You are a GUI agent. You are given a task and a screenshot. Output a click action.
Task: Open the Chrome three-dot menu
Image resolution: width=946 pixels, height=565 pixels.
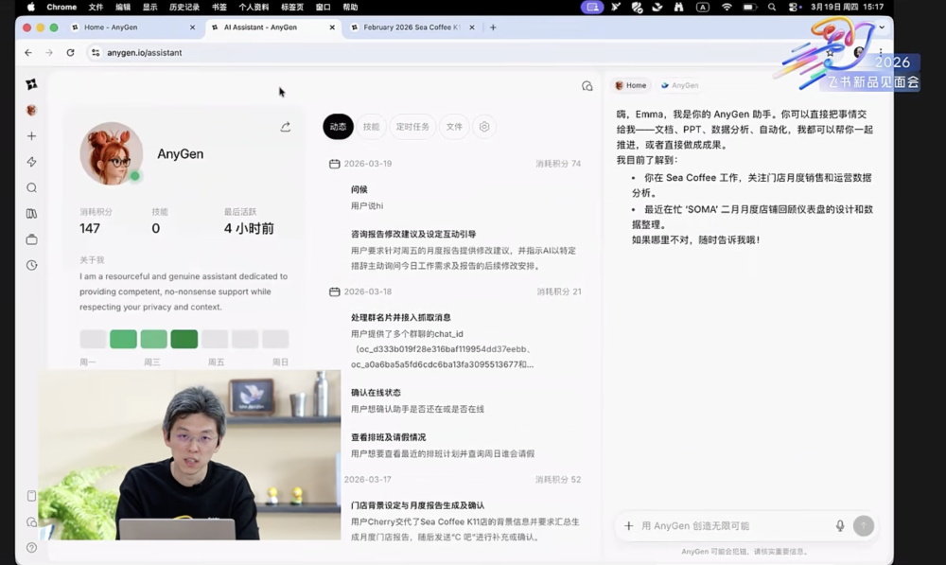click(x=881, y=52)
